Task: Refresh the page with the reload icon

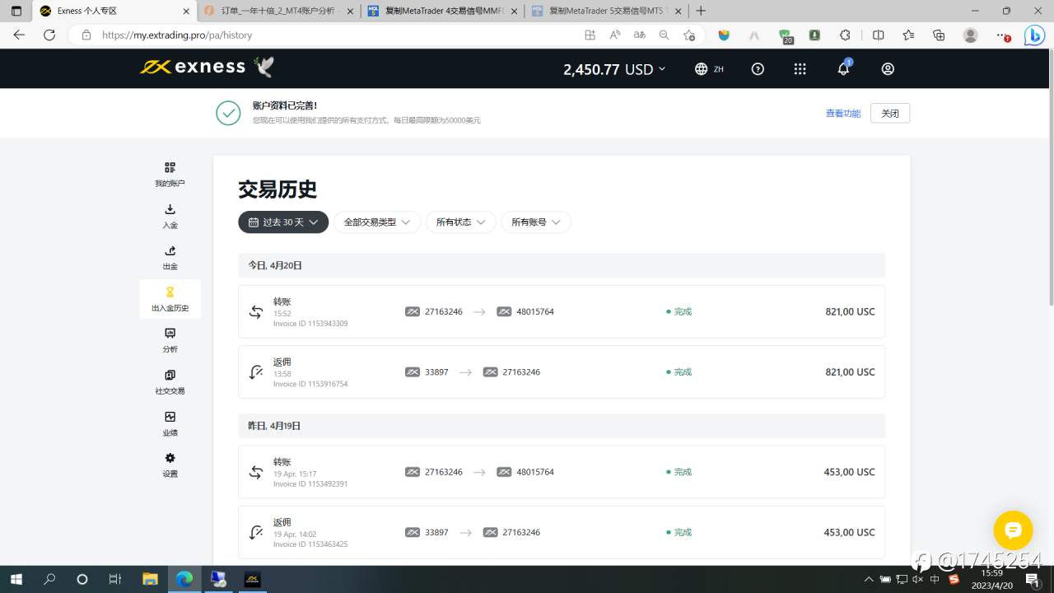Action: 49,35
